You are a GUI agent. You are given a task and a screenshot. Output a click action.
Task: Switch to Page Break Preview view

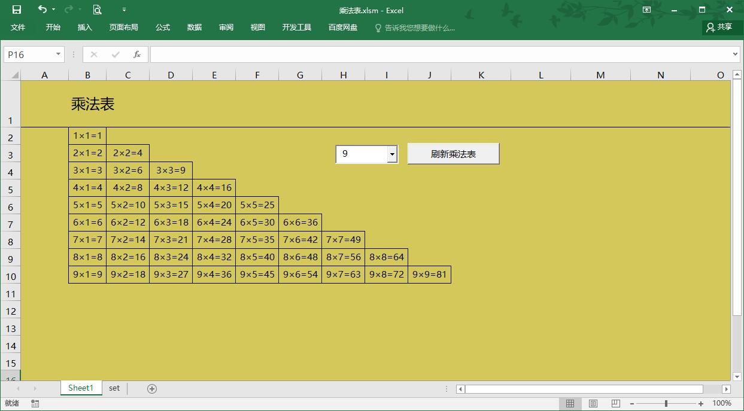pos(615,404)
